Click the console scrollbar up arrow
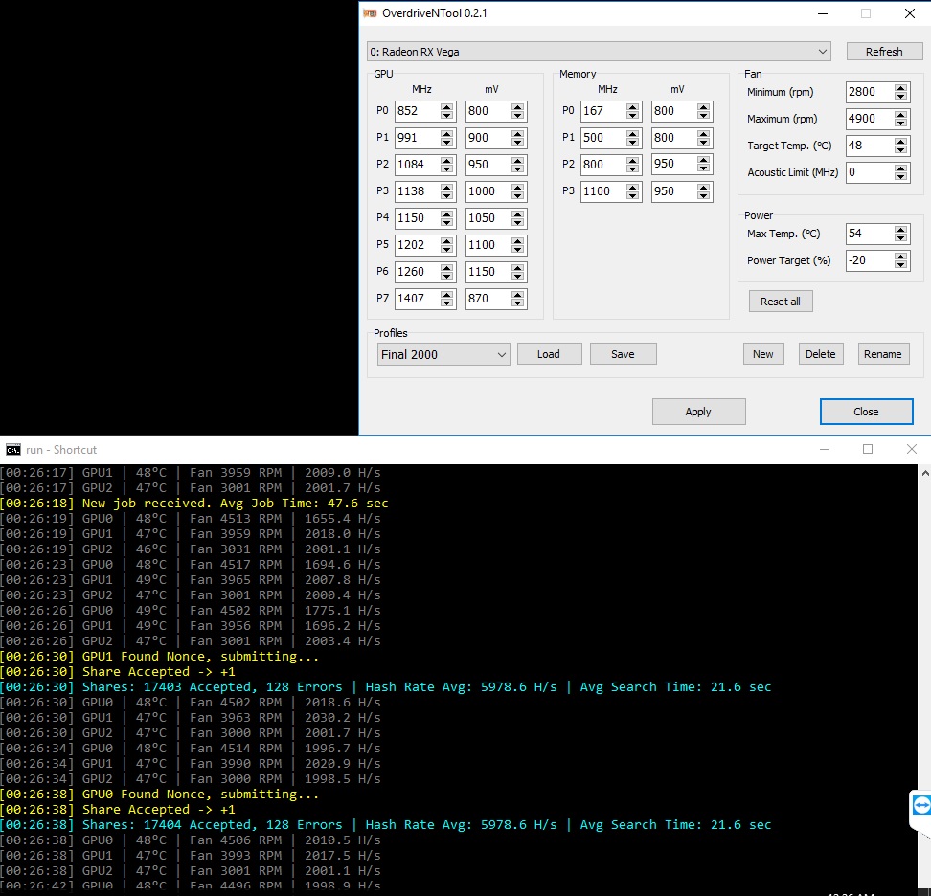The image size is (931, 896). pos(924,473)
